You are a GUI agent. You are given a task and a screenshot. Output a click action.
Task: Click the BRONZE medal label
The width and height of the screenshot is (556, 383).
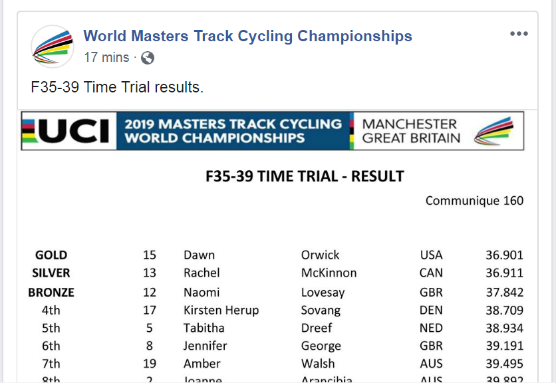[x=51, y=293]
